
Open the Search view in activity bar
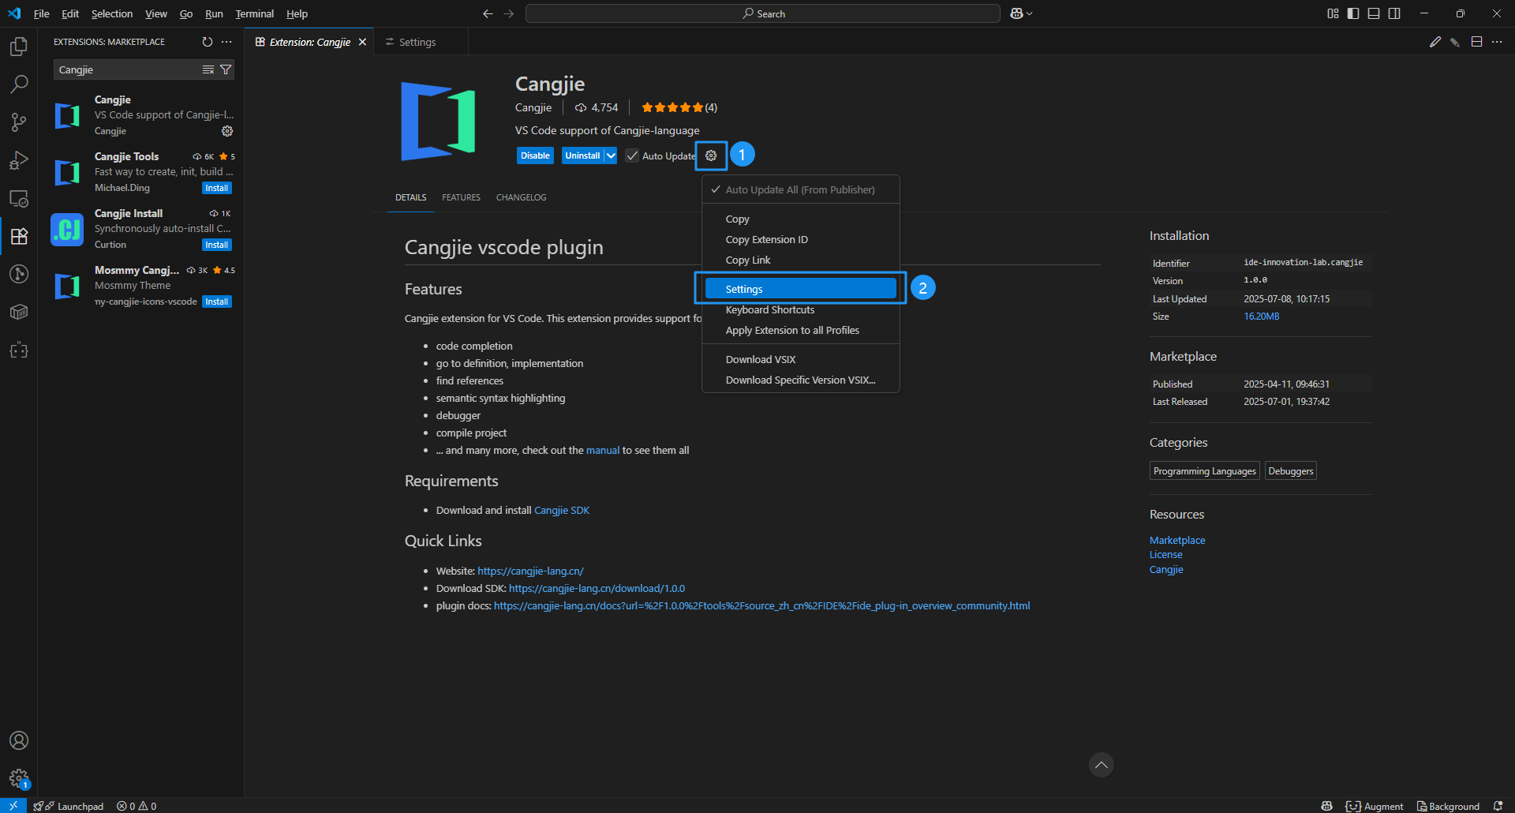tap(19, 84)
